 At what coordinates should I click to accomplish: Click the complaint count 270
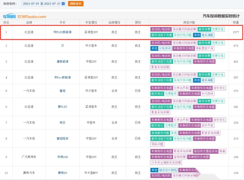click(236, 91)
